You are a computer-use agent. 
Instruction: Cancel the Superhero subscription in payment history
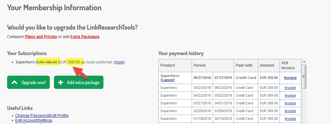[x=168, y=80]
